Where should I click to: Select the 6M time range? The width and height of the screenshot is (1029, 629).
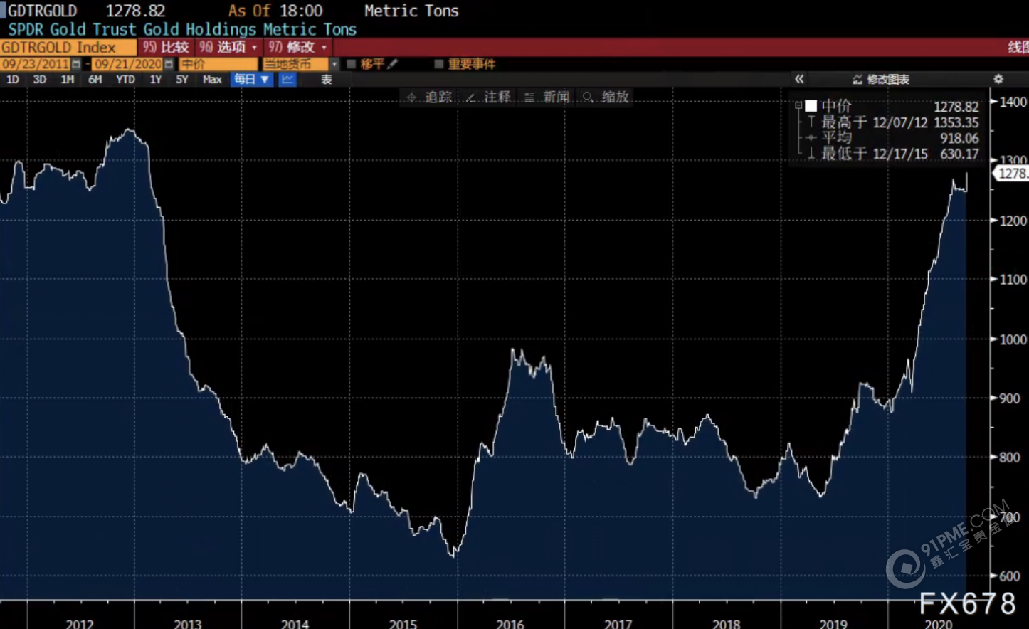95,79
